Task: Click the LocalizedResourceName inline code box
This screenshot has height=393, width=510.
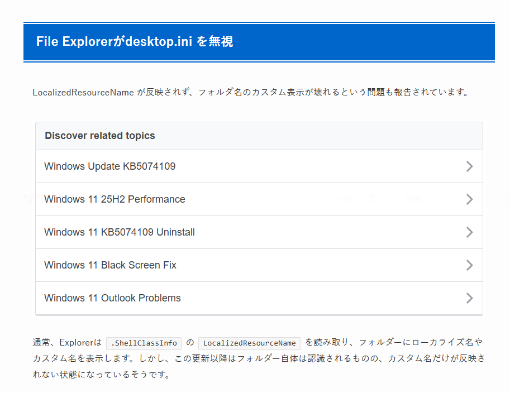Action: [249, 343]
